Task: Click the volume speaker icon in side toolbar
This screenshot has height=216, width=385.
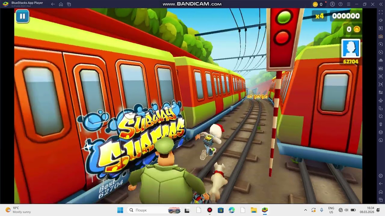Action: [381, 20]
